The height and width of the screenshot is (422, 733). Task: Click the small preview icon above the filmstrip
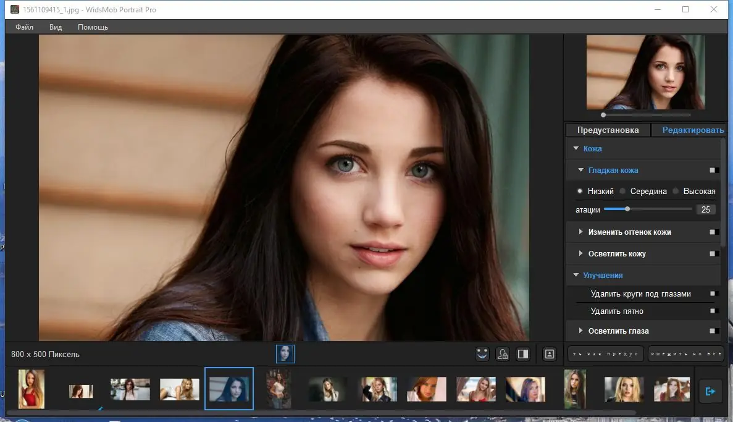pyautogui.click(x=285, y=353)
